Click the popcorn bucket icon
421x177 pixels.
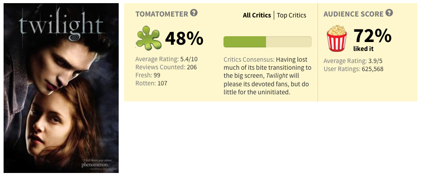click(x=337, y=38)
